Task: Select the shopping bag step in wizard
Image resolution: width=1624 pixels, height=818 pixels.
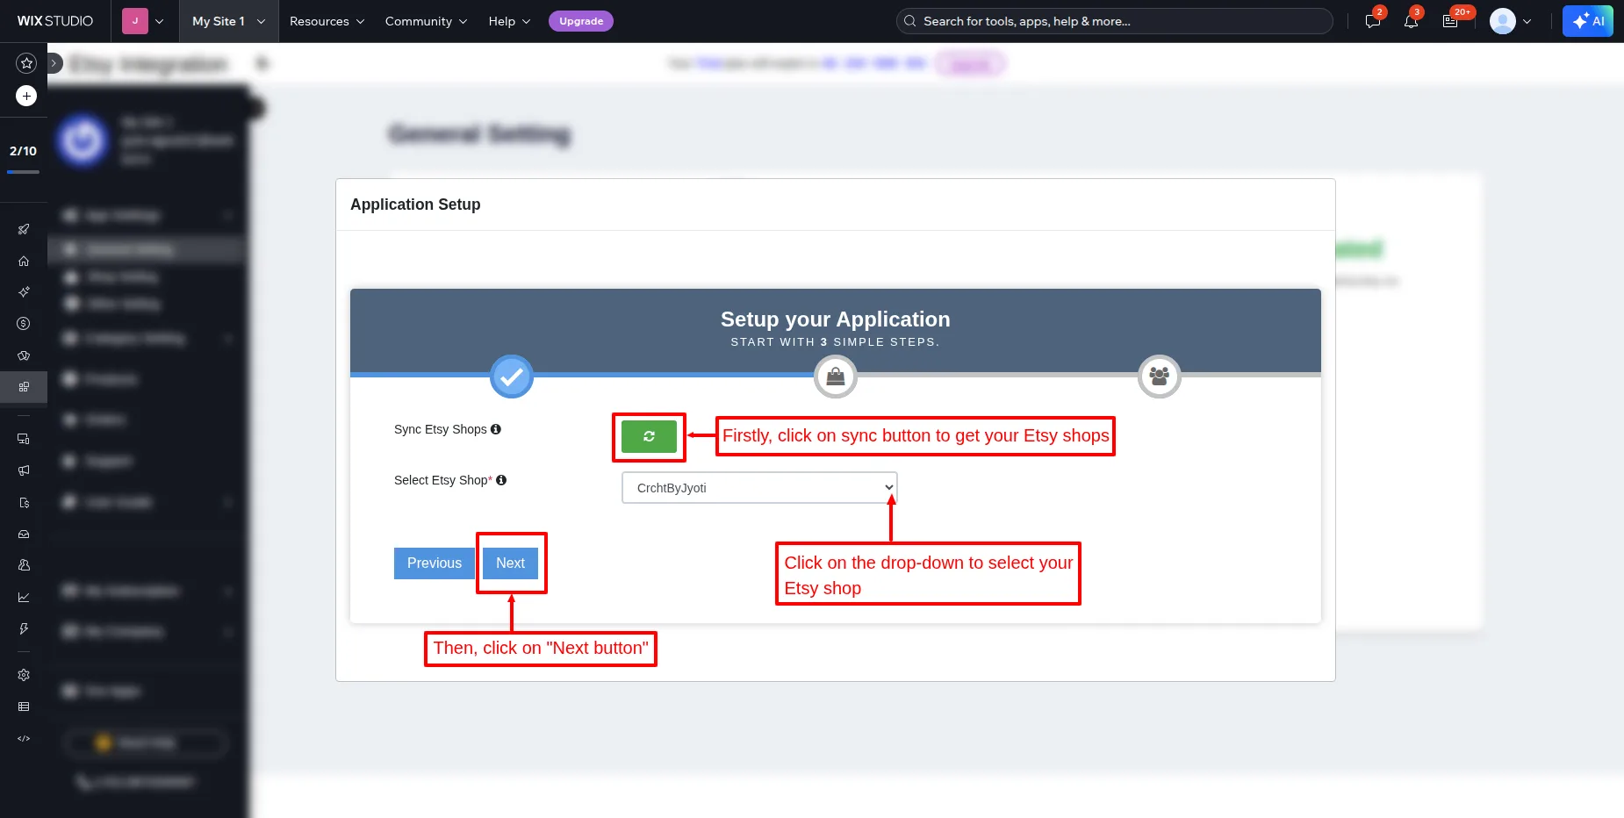Action: pyautogui.click(x=836, y=377)
